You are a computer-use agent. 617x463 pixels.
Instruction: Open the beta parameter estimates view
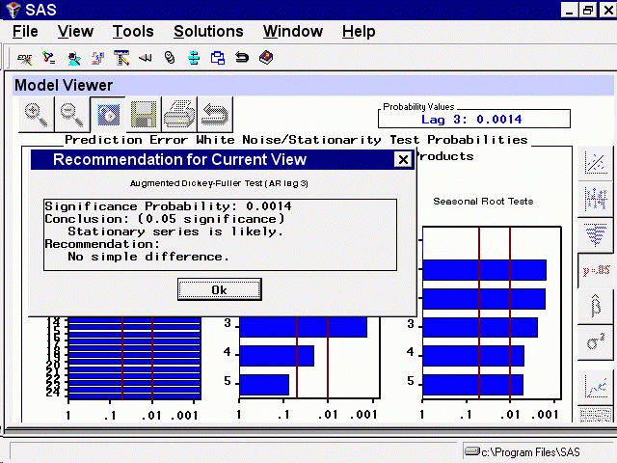pyautogui.click(x=595, y=307)
